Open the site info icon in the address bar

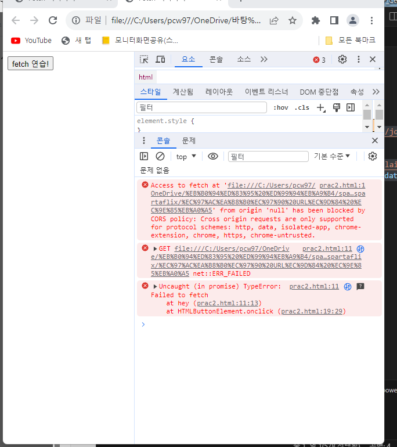76,20
